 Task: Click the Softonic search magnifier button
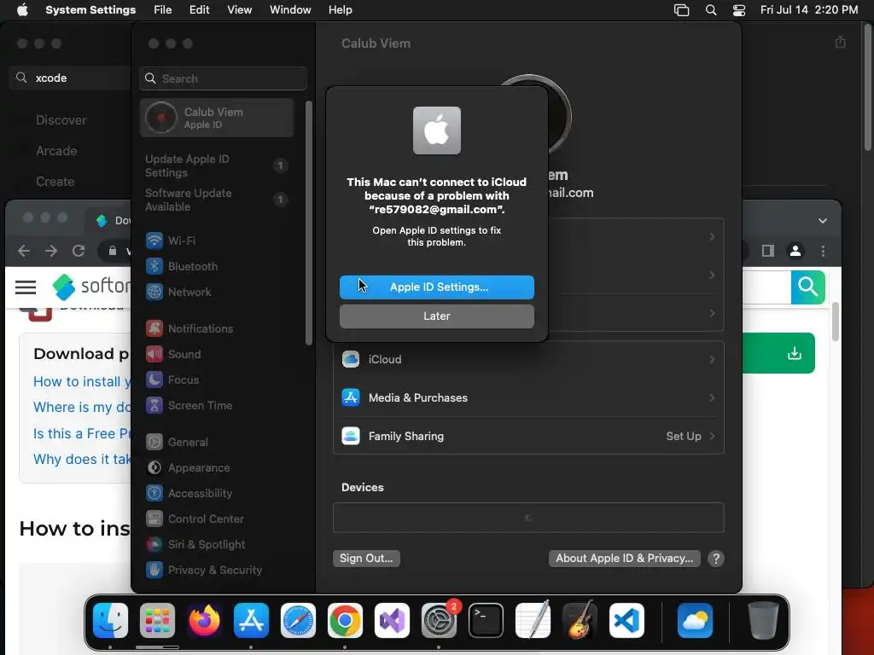[807, 287]
